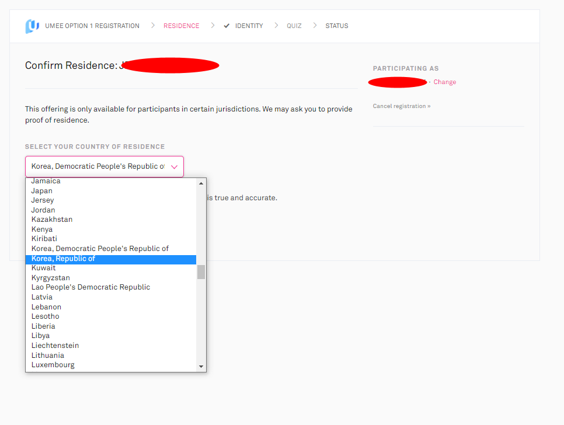Click UMEE OPTION 1 REGISTRATION breadcrumb

[92, 26]
